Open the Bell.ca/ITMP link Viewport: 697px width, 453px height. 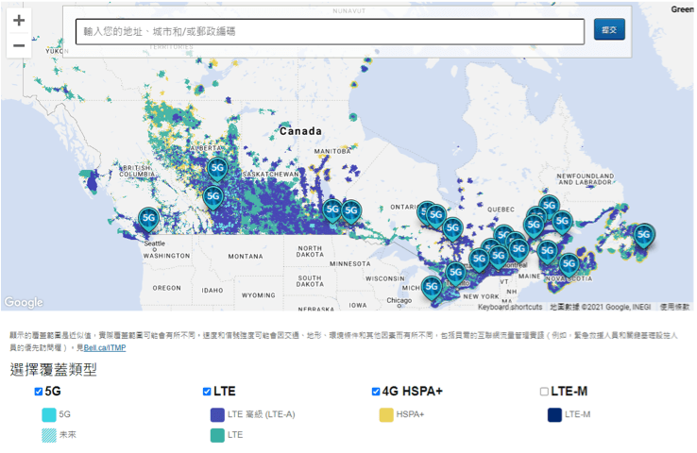pyautogui.click(x=105, y=347)
